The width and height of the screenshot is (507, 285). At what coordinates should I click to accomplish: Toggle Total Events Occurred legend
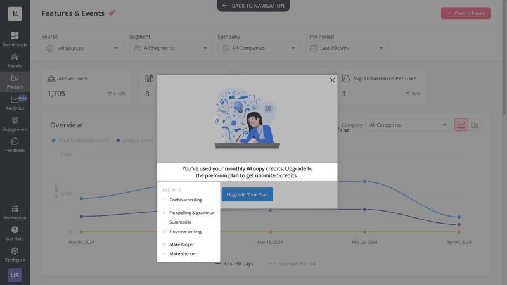(80, 140)
